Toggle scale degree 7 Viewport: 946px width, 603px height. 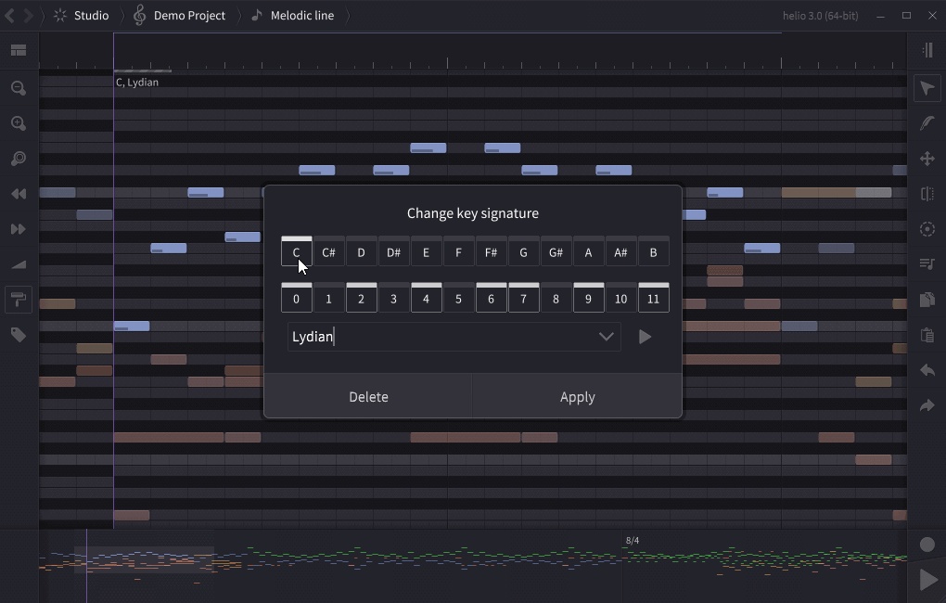coord(523,298)
